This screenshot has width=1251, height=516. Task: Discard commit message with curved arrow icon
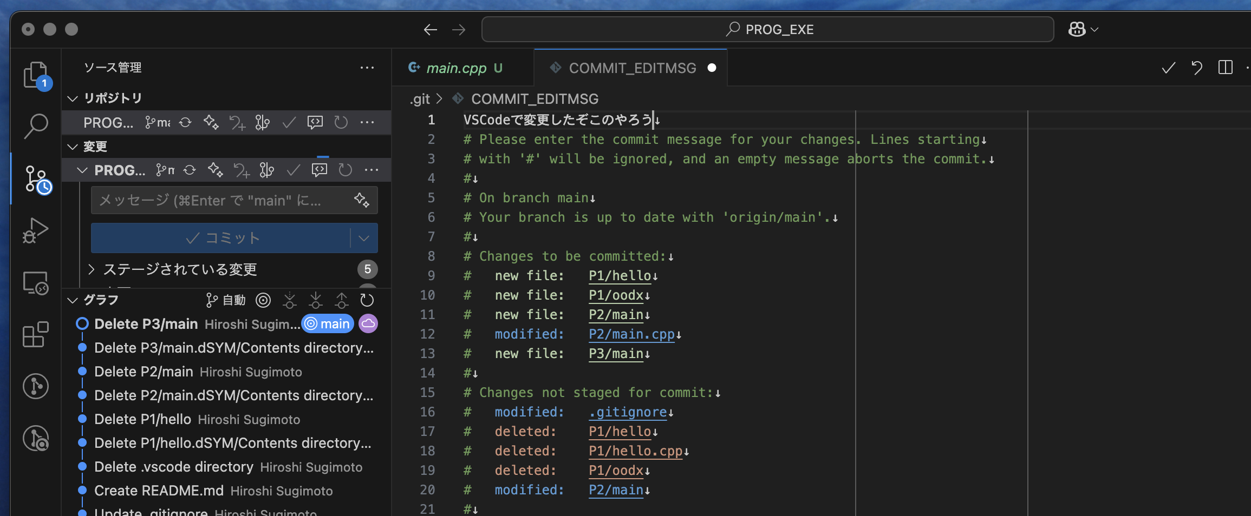click(x=1197, y=68)
